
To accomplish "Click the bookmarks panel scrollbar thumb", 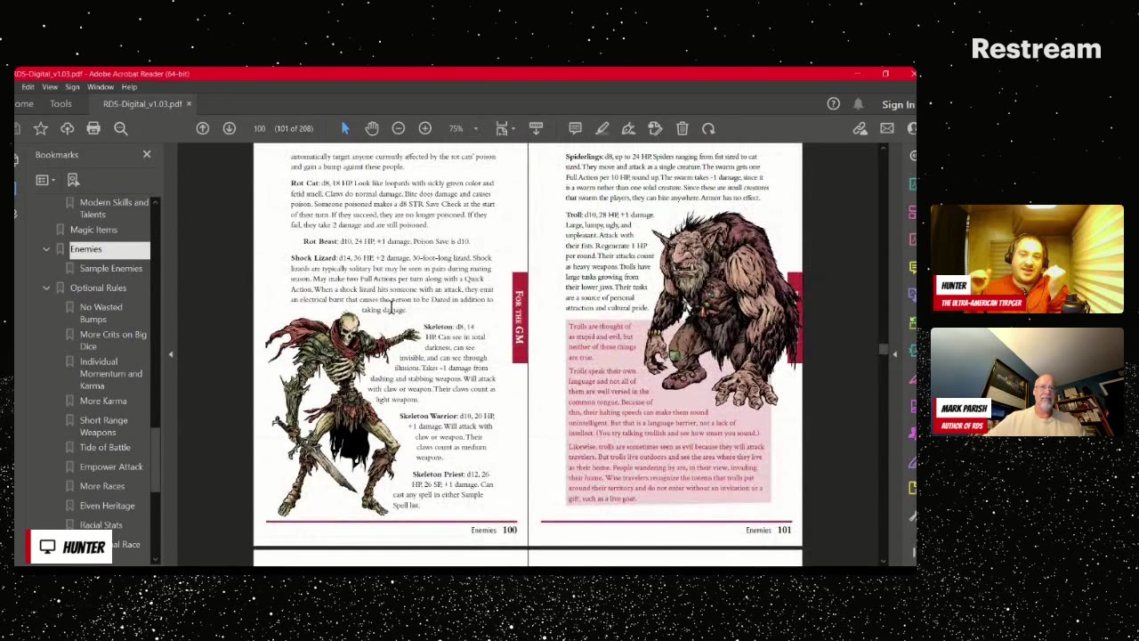I will tap(155, 458).
